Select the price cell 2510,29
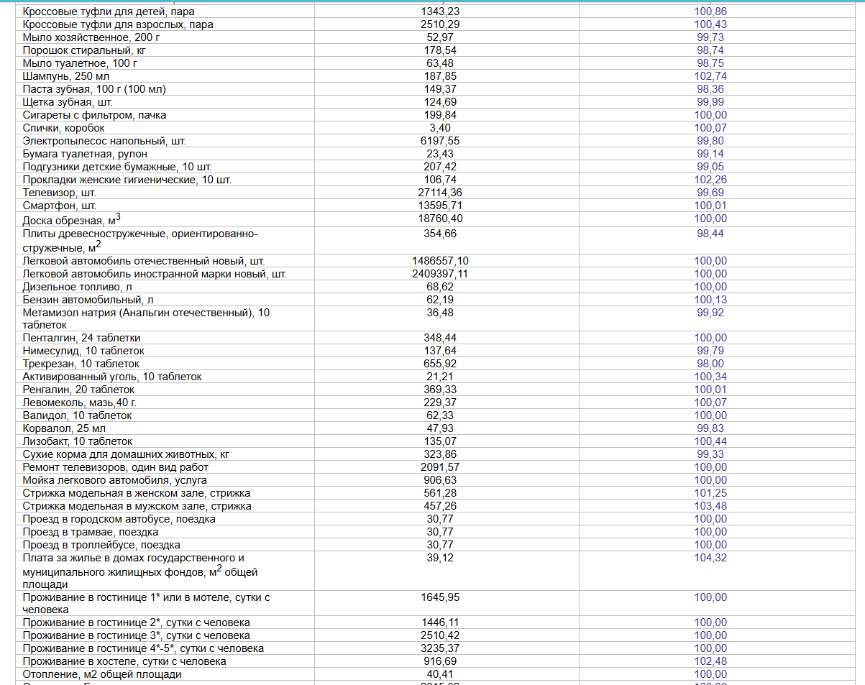Image resolution: width=865 pixels, height=685 pixels. click(441, 24)
